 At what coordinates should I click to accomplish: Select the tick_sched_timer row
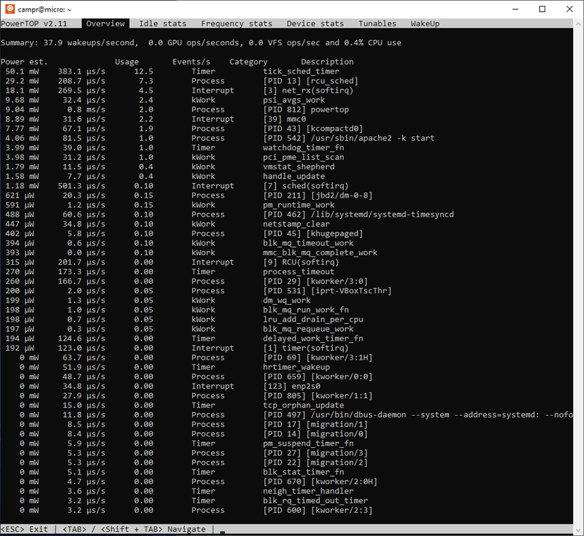click(172, 71)
